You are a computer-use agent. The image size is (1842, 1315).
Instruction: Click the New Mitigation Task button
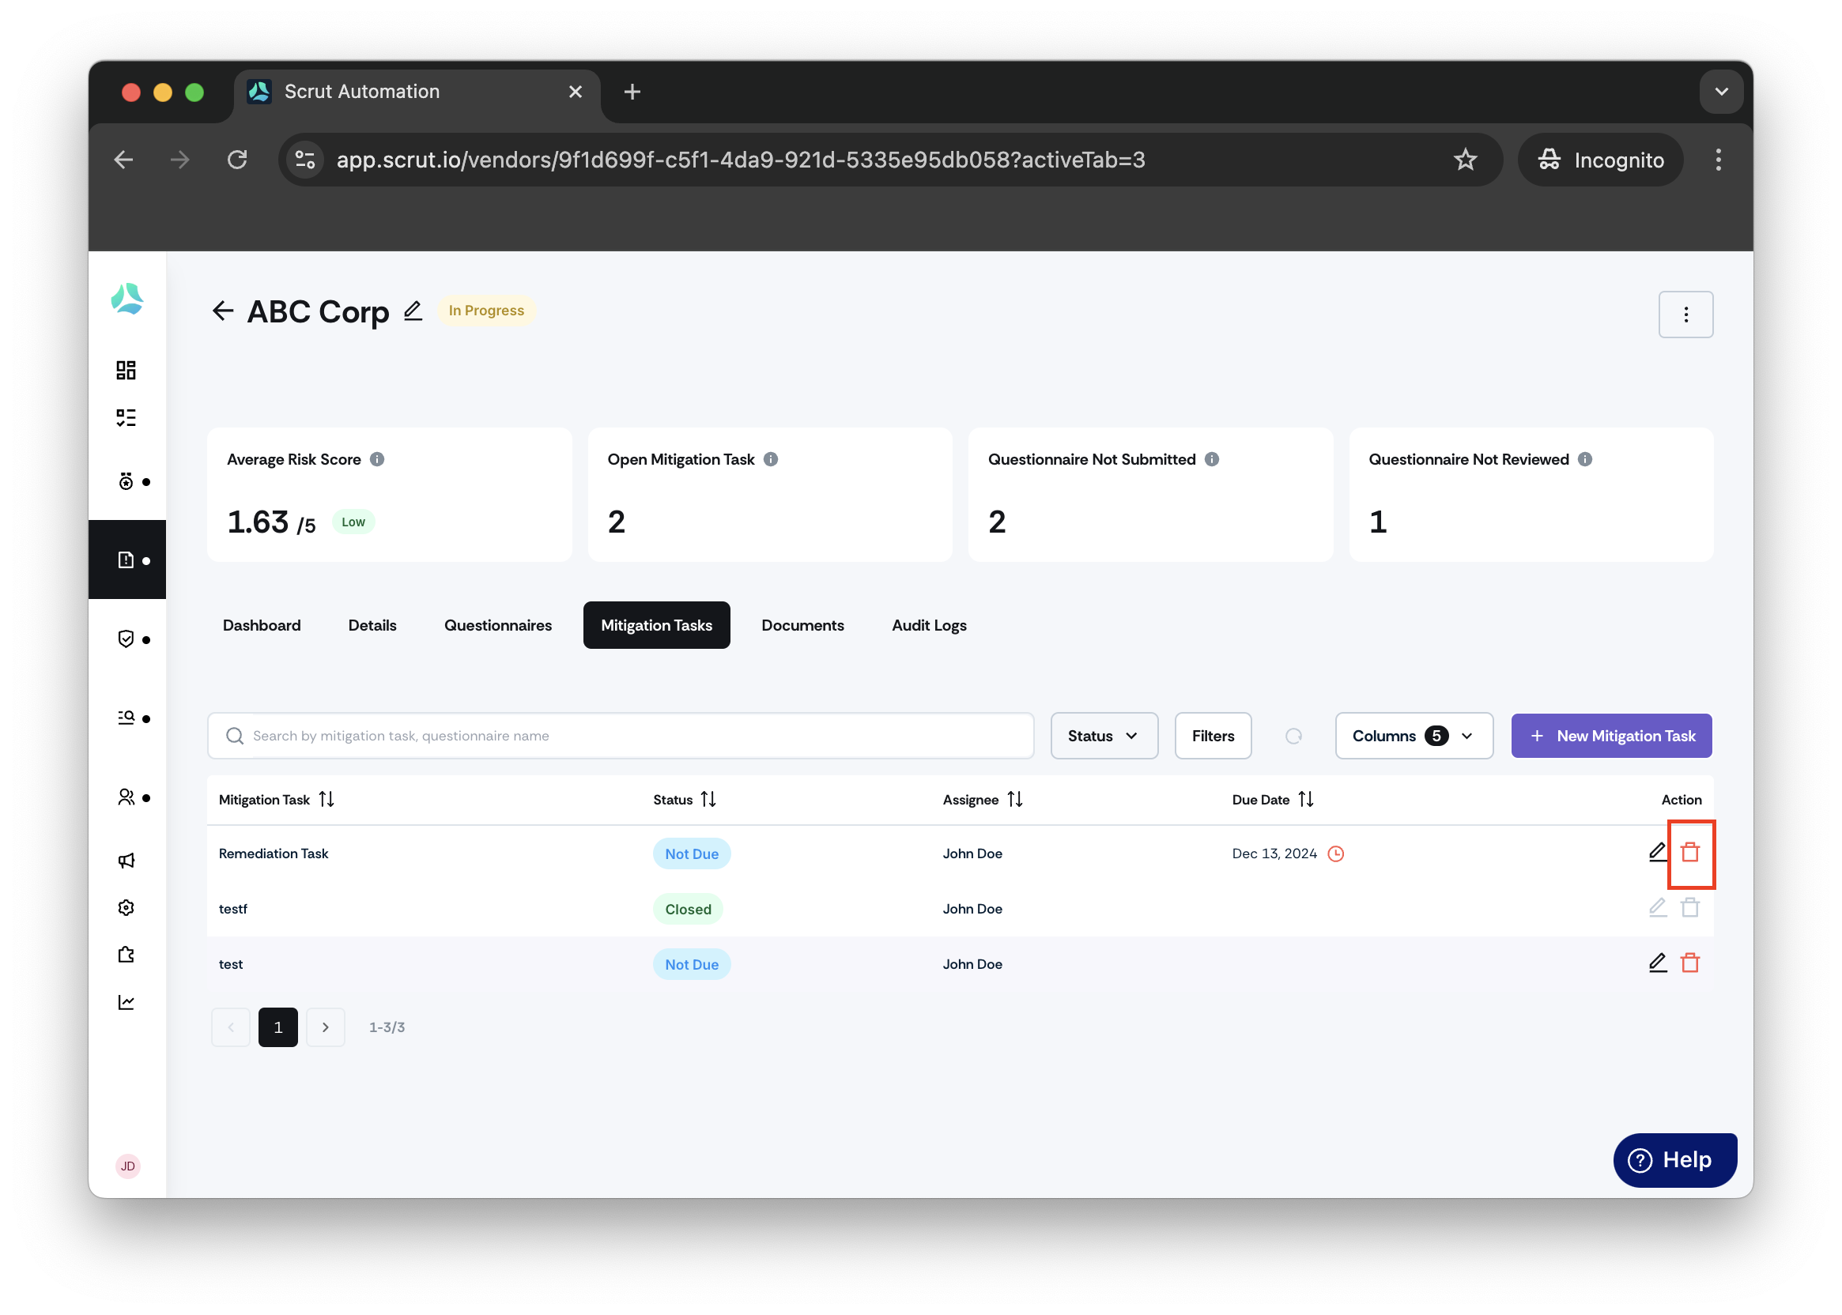1612,736
